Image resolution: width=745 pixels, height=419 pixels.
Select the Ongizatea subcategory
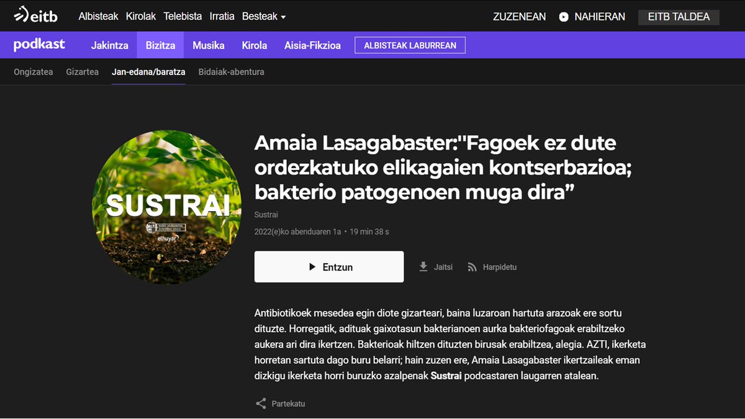click(x=34, y=72)
